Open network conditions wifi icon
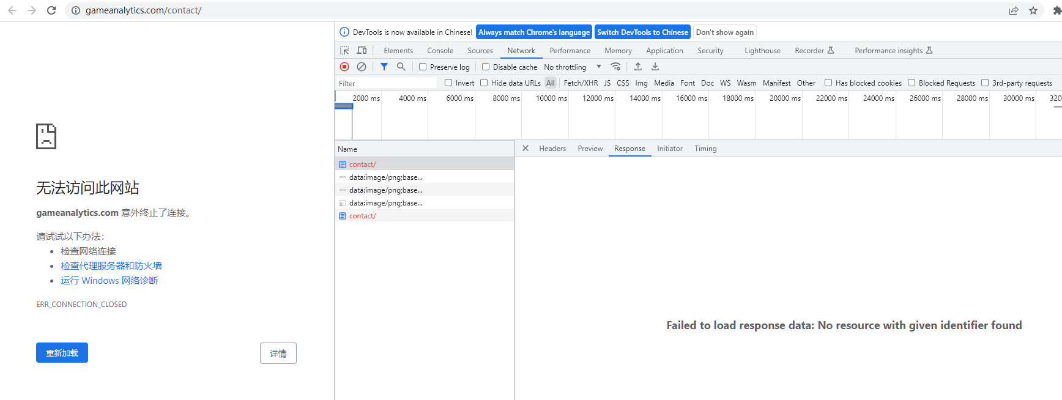 click(616, 67)
